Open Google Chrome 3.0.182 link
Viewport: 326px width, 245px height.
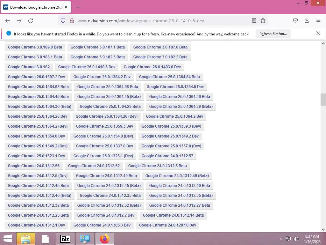click(29, 67)
